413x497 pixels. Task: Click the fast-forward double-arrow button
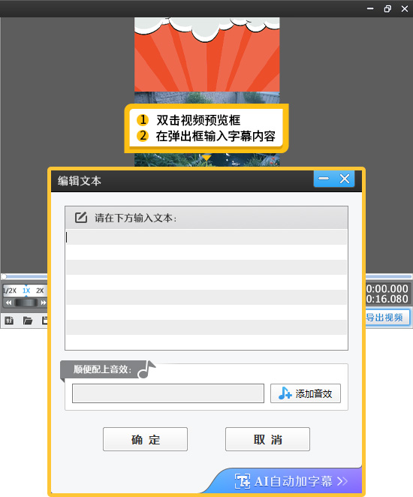tap(44, 303)
